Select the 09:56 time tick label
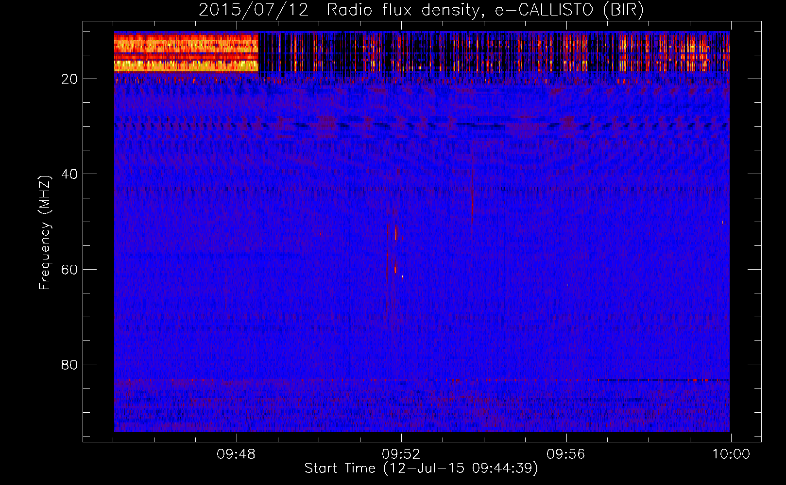The height and width of the screenshot is (485, 786). click(x=566, y=454)
